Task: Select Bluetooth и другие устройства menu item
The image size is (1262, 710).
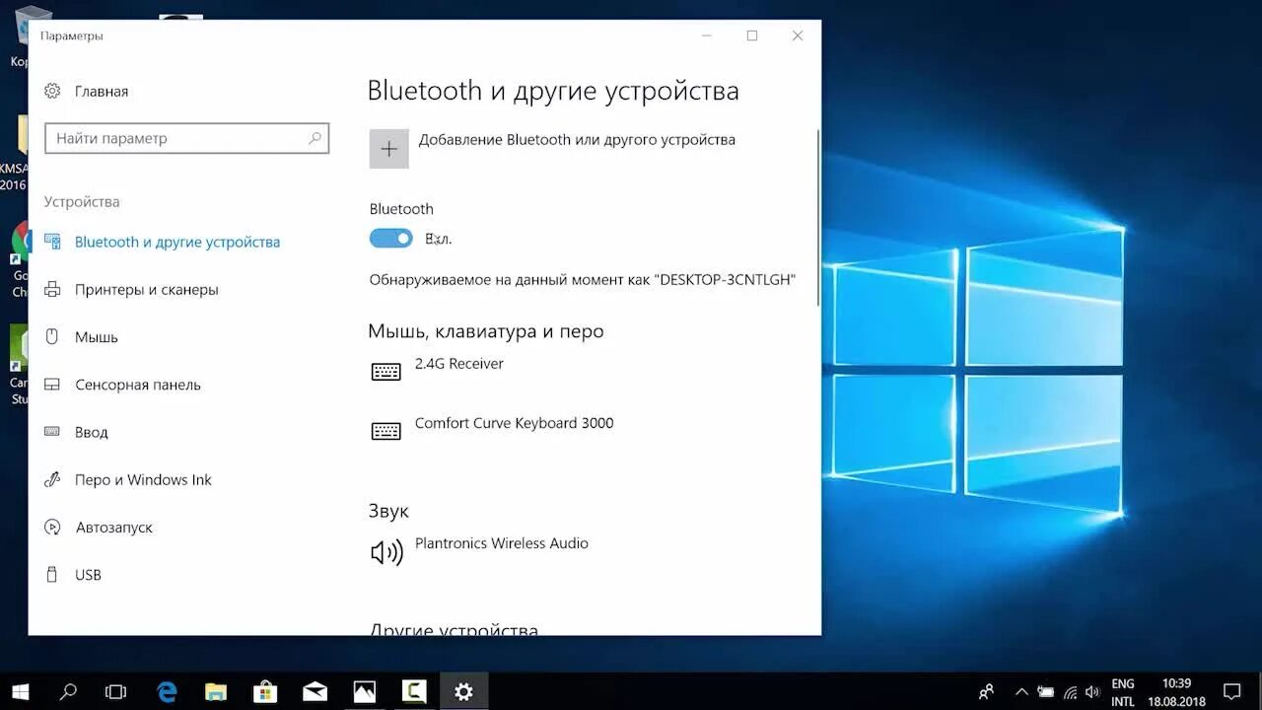Action: 177,242
